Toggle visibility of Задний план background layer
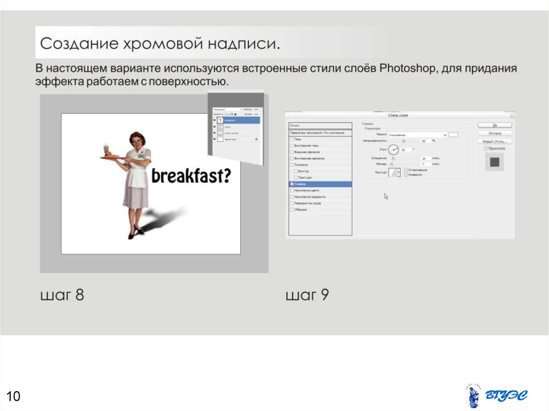 (214, 139)
